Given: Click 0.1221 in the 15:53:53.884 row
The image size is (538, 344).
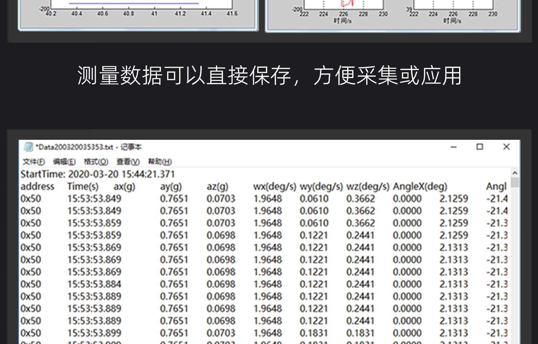Looking at the screenshot, I should click(x=314, y=284).
